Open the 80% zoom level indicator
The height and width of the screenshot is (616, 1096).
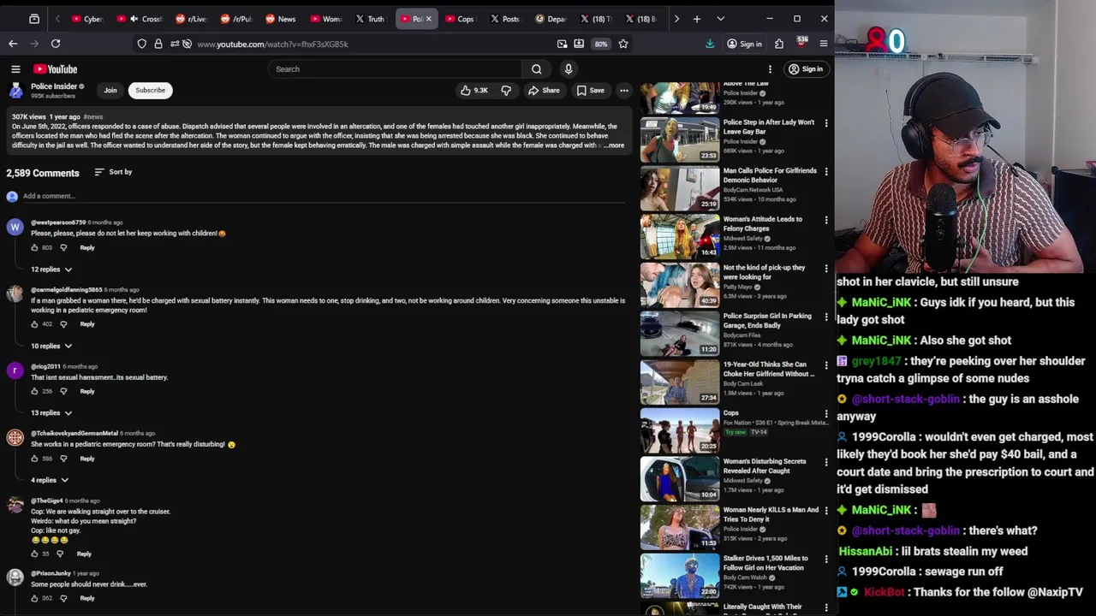(x=601, y=44)
